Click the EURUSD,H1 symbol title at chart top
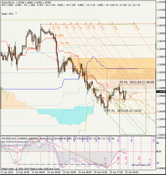 click(8, 2)
